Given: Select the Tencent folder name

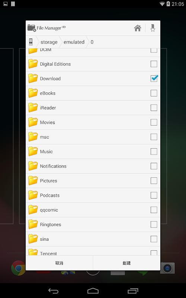Looking at the screenshot, I should tap(48, 253).
